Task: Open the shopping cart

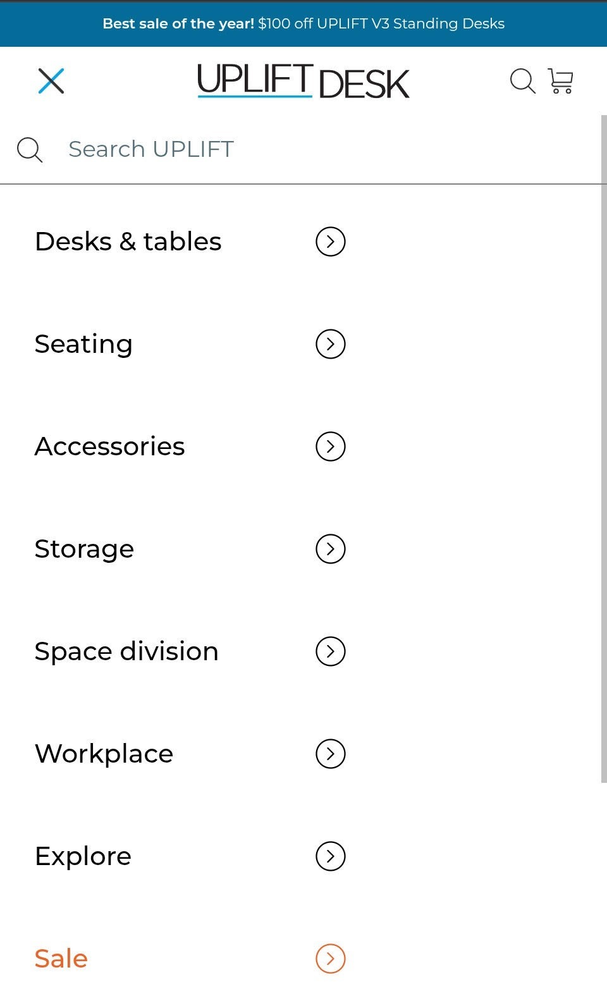Action: (x=560, y=81)
